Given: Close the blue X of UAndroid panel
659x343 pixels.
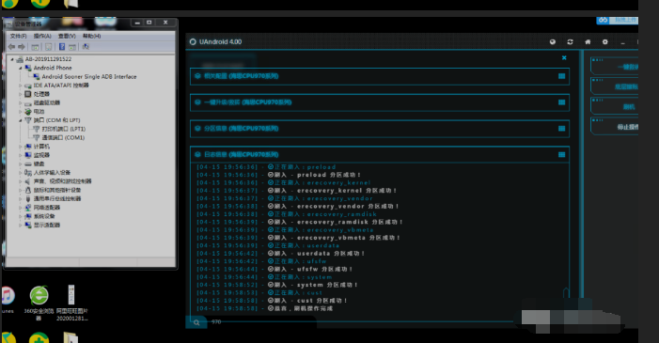Looking at the screenshot, I should tap(564, 58).
